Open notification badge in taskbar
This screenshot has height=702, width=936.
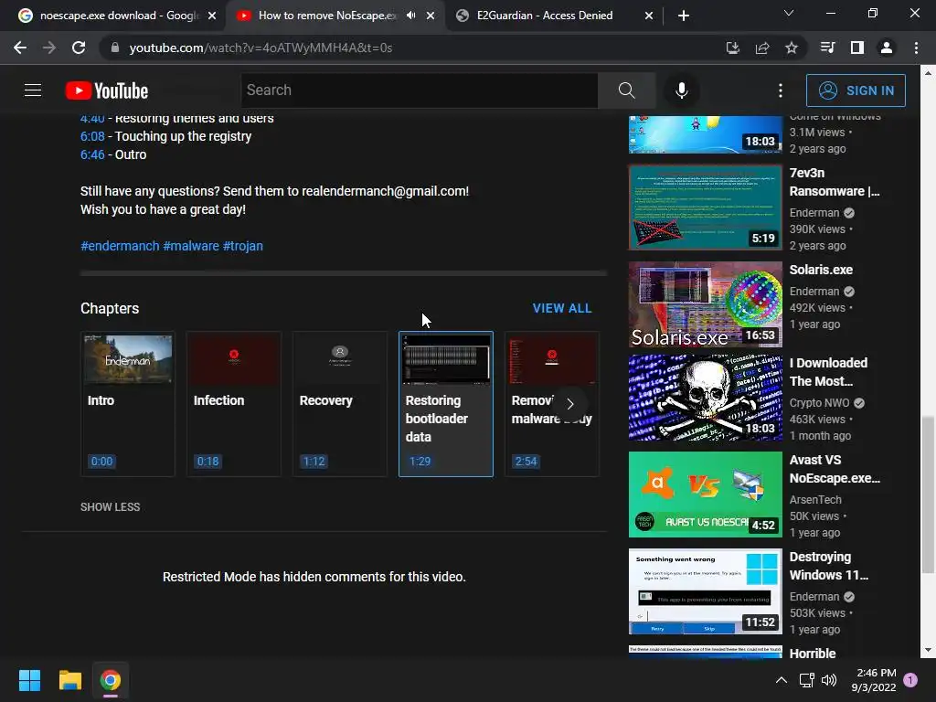click(910, 680)
